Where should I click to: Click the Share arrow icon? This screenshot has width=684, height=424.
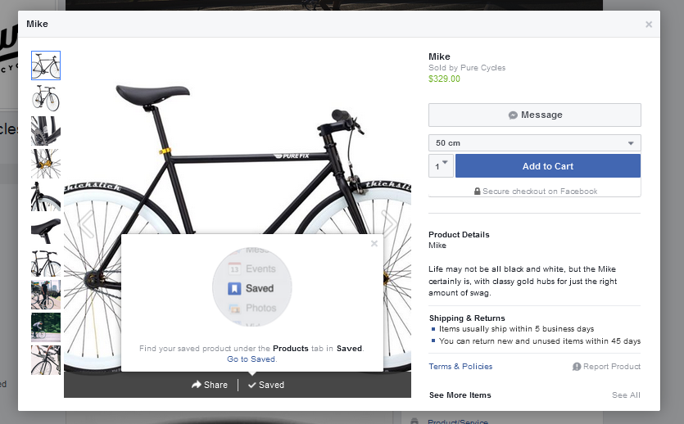coord(197,385)
